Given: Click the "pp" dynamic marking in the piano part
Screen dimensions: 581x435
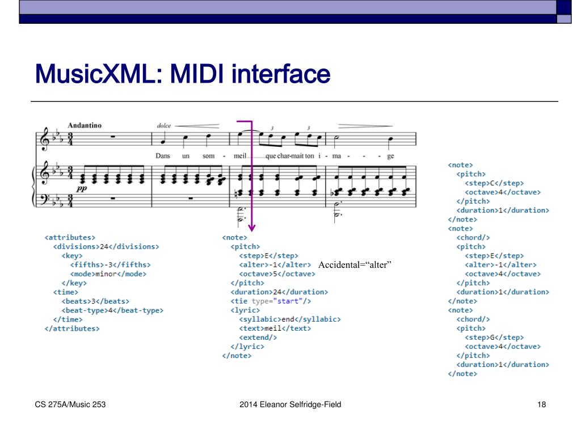Looking at the screenshot, I should [82, 189].
